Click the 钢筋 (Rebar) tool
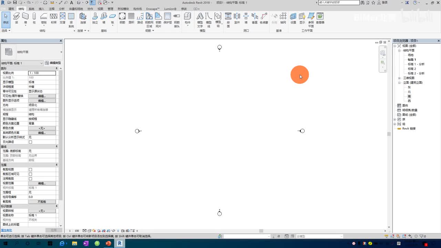 point(122,18)
